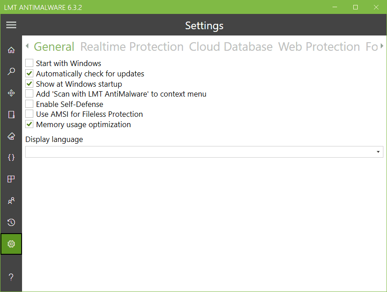Open the Display language dropdown
Image resolution: width=387 pixels, height=292 pixels.
click(x=204, y=152)
